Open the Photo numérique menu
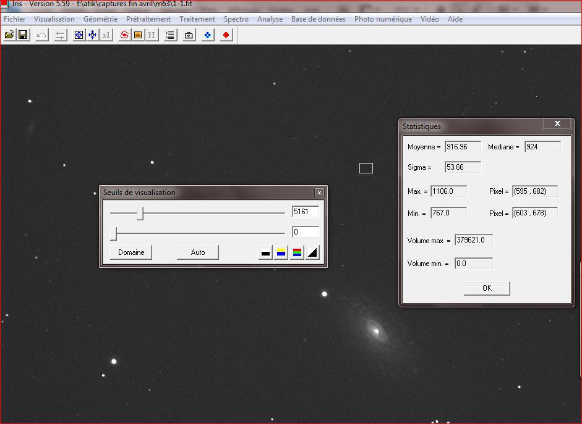Image resolution: width=582 pixels, height=424 pixels. [383, 19]
